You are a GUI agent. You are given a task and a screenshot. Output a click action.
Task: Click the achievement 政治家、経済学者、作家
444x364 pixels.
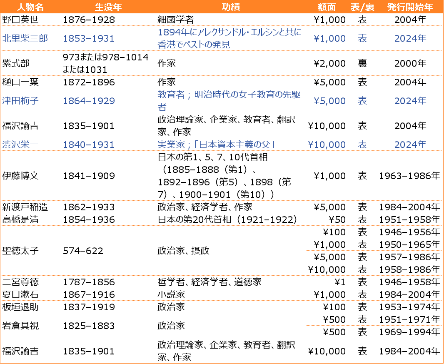point(205,207)
